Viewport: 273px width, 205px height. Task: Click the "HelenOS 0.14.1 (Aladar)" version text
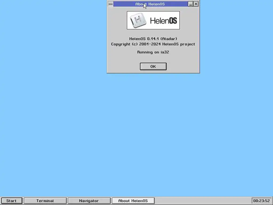153,39
